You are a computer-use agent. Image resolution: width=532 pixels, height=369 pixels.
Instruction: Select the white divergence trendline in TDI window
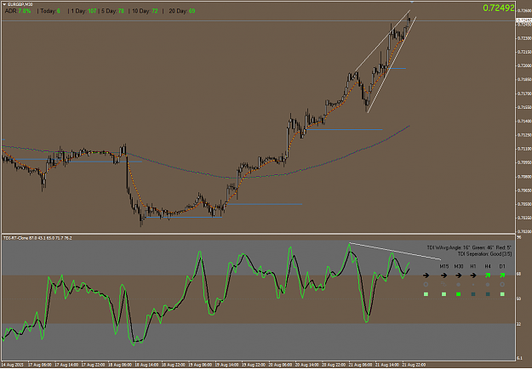point(395,252)
